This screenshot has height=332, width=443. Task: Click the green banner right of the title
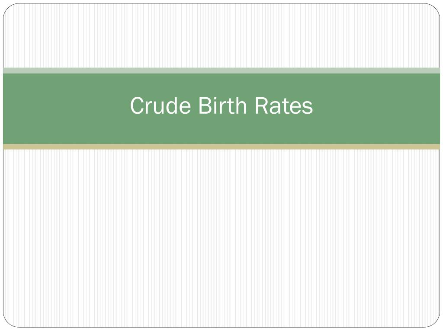point(377,109)
